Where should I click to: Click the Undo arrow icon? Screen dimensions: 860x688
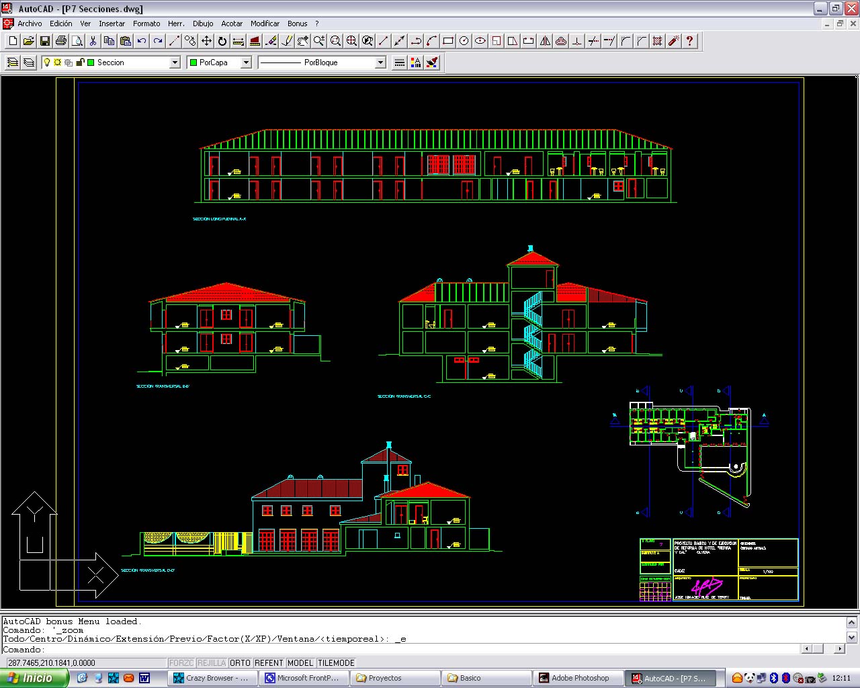pyautogui.click(x=142, y=41)
